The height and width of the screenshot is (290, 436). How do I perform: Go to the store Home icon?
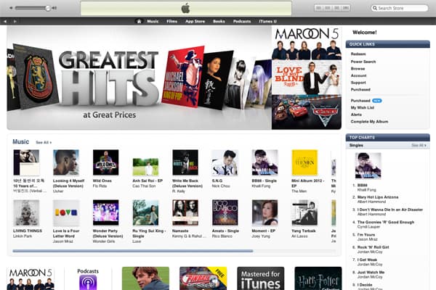[x=139, y=21]
